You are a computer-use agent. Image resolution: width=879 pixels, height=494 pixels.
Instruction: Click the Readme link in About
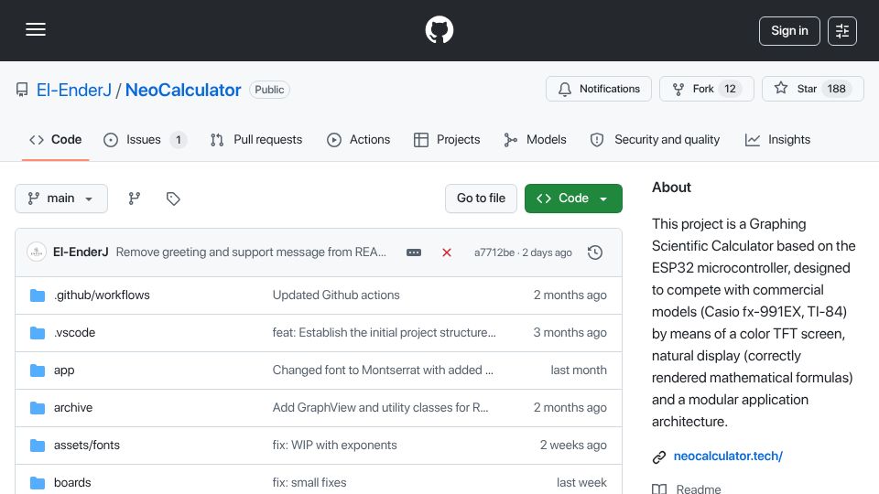point(699,489)
